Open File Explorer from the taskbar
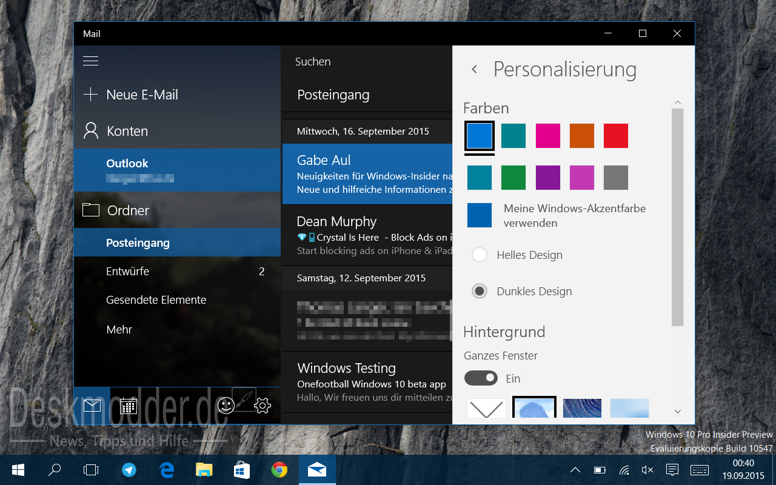The image size is (776, 485). tap(204, 470)
